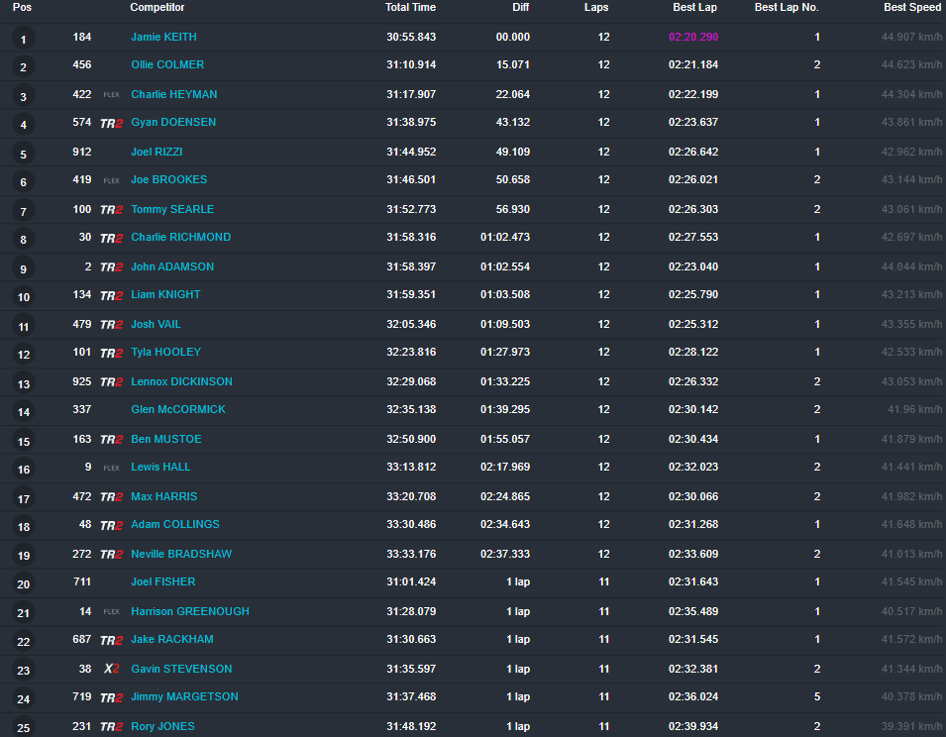Click the TR2 badge beside Josh VAIL
The height and width of the screenshot is (737, 946).
[110, 324]
